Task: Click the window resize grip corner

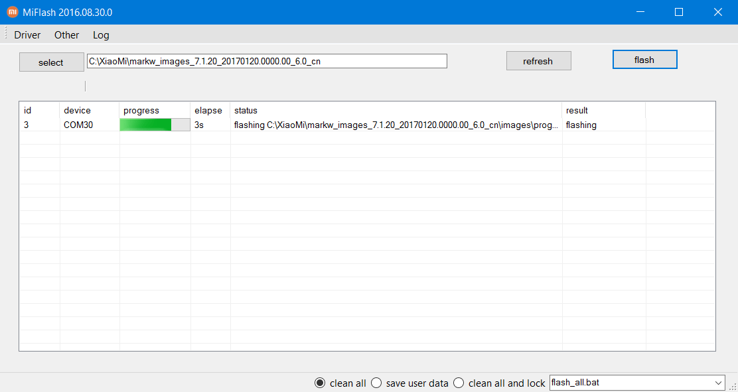Action: (733, 387)
